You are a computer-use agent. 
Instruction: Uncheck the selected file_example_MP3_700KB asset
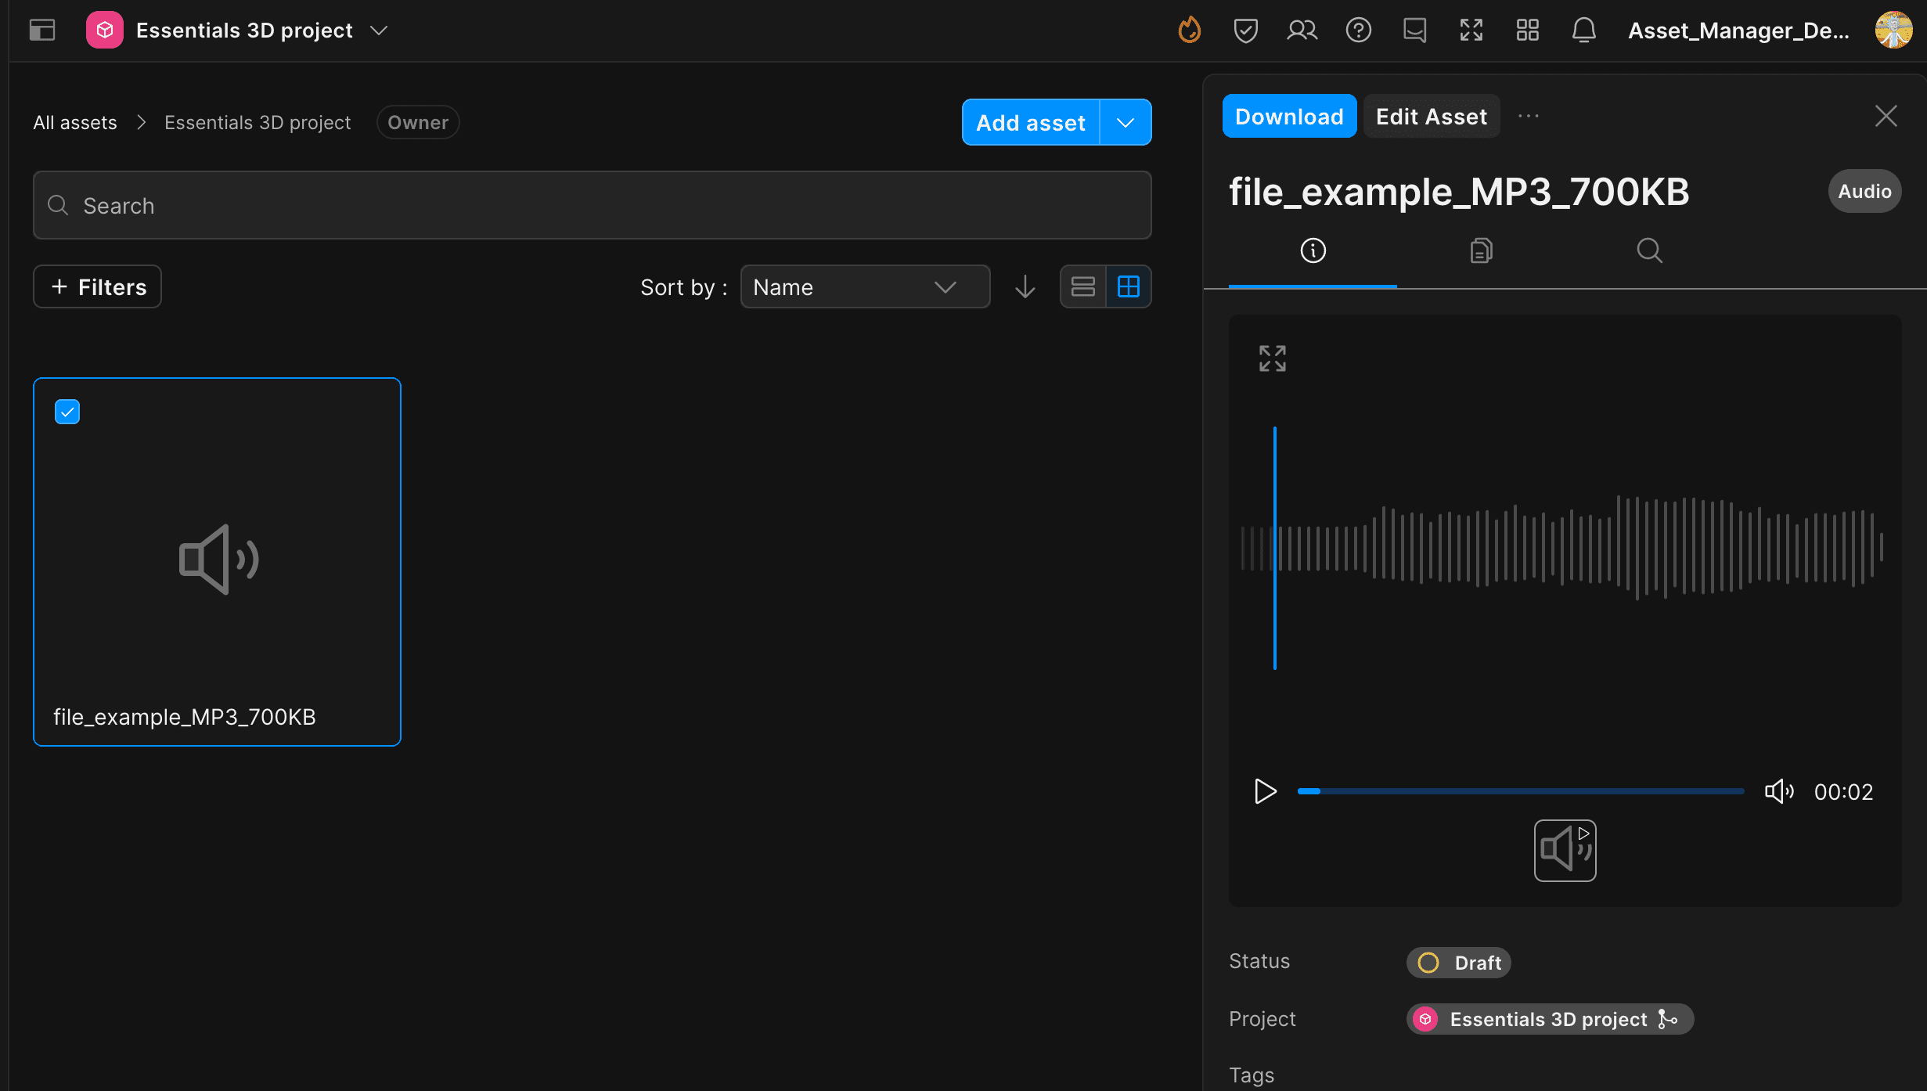(x=67, y=412)
